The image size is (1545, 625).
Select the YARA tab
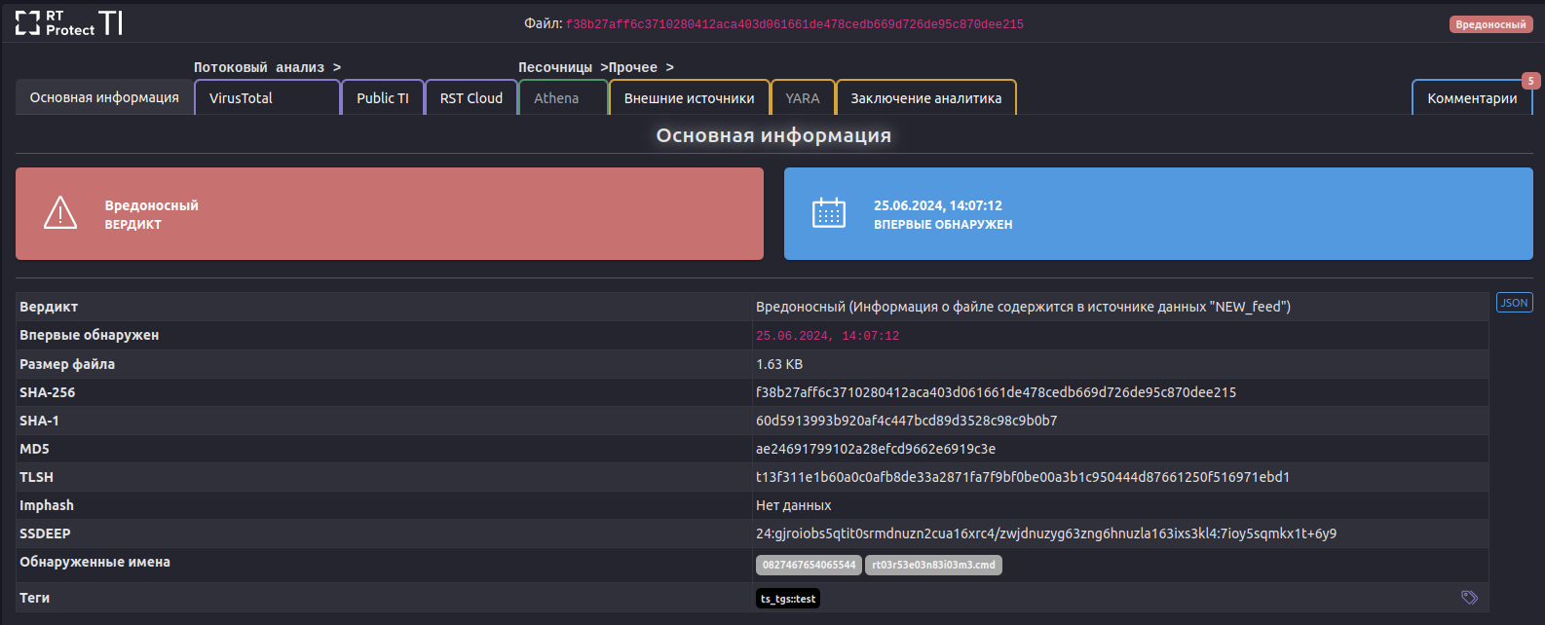click(803, 98)
